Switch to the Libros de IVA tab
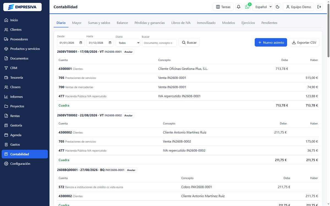330x206 pixels. point(181,23)
